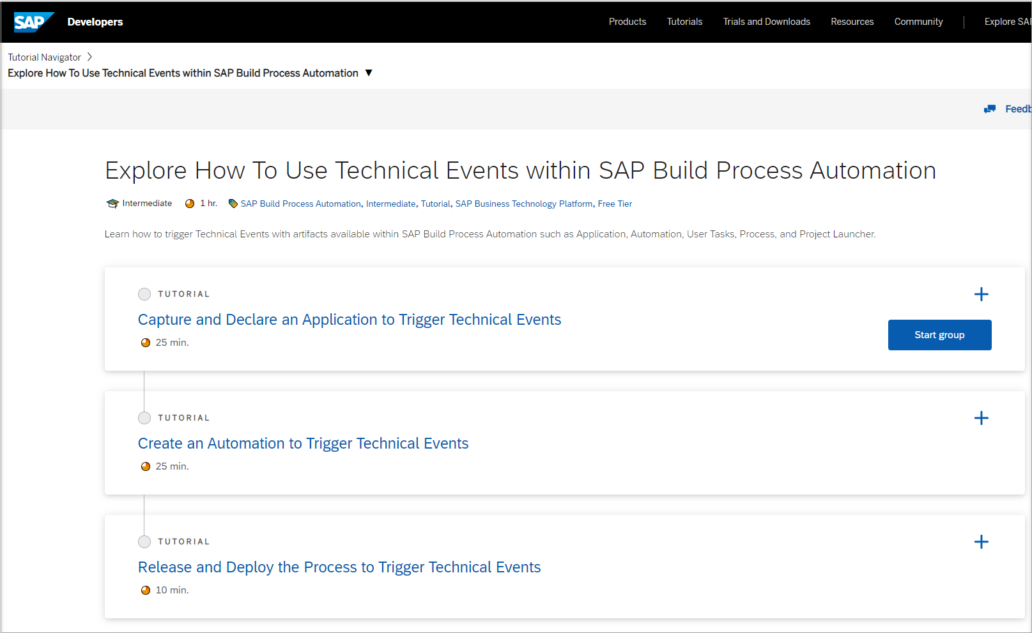Toggle completion circle for Capture and Declare tutorial
This screenshot has width=1032, height=633.
pyautogui.click(x=144, y=294)
